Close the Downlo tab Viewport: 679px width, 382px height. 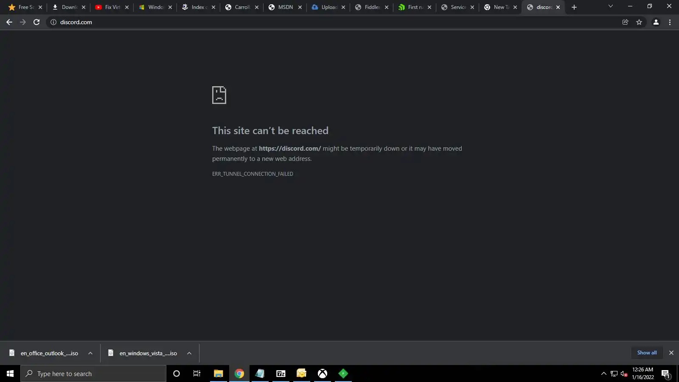pyautogui.click(x=84, y=7)
